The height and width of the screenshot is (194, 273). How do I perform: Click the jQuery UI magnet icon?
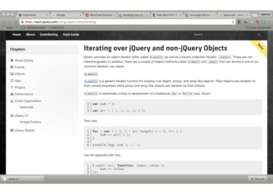12,115
